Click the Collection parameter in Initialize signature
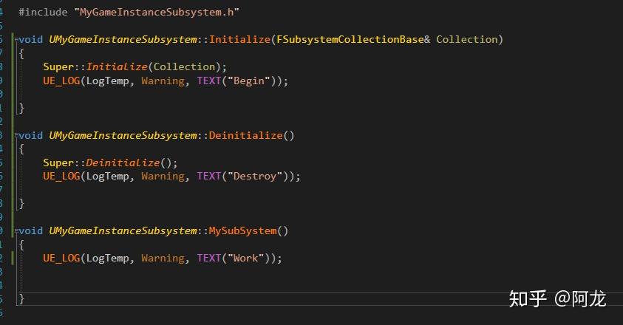 coord(467,39)
